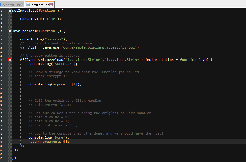This screenshot has width=246, height=162.
Task: Click the word implementation on line 13
Action: click(159, 60)
